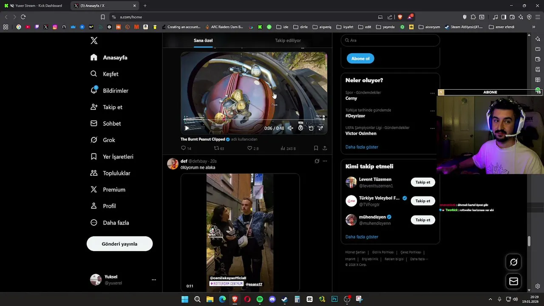Open Discord from taskbar
544x306 pixels.
click(x=272, y=299)
